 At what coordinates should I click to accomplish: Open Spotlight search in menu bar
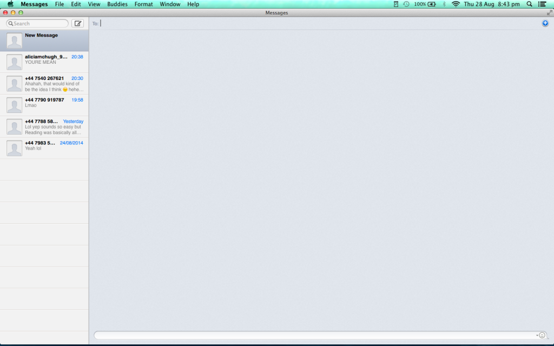[529, 4]
